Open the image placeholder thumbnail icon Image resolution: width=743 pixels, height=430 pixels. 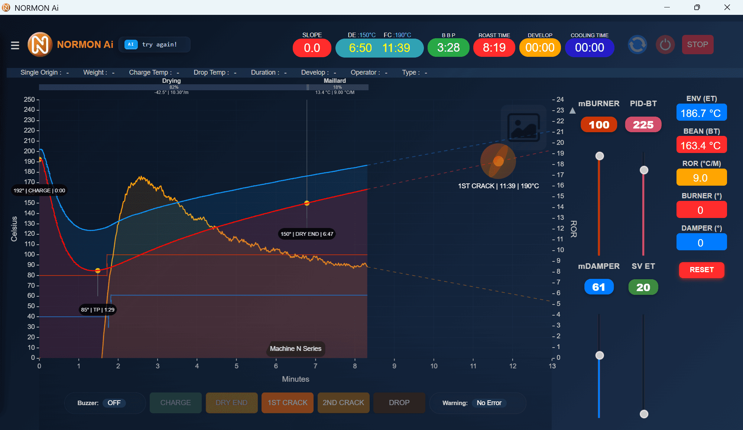click(523, 127)
